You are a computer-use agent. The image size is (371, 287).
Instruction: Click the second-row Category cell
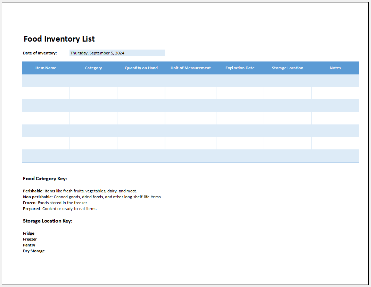(93, 93)
